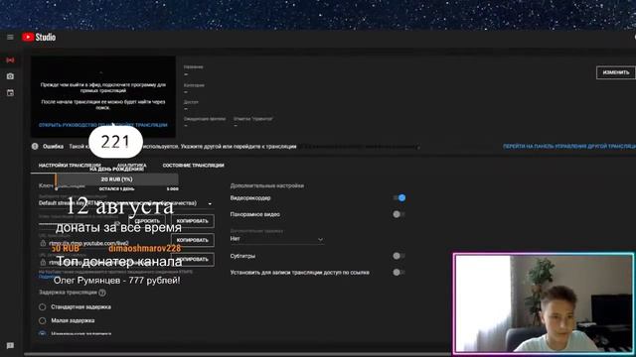Click the info icon beside Ошибка
The image size is (636, 357).
35,146
